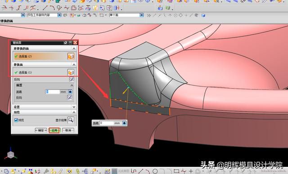Collapse the 预览 preview section

point(74,112)
